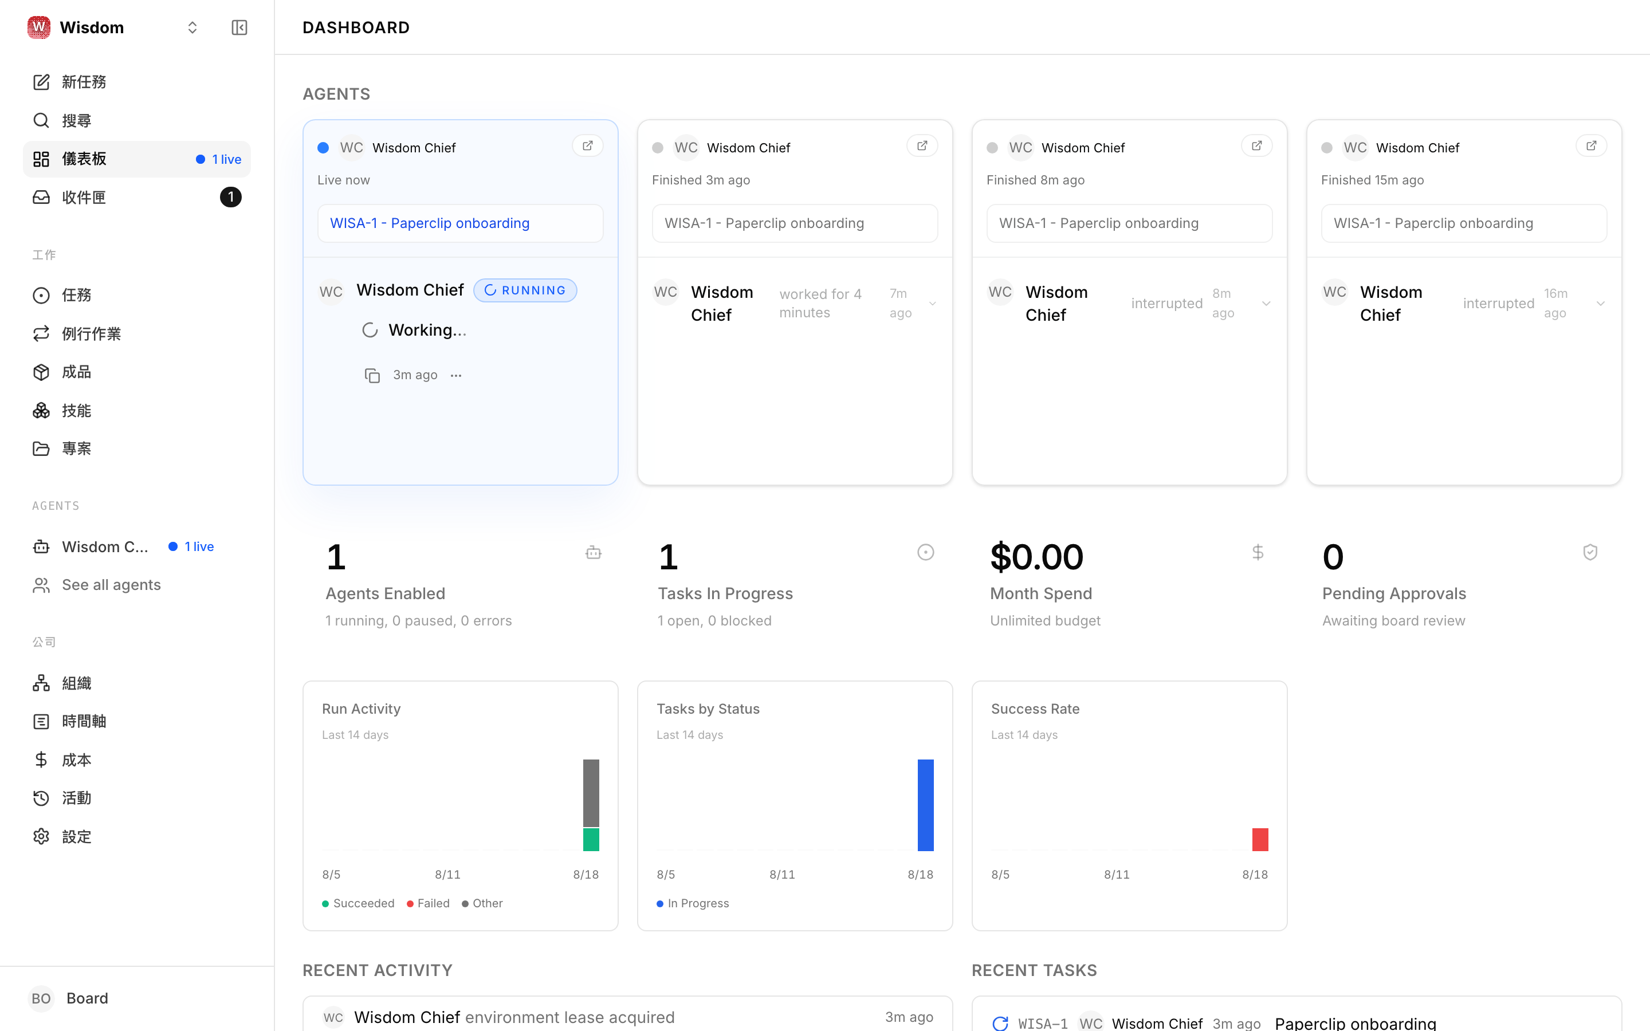
Task: Click Succeeded legend entry
Action: click(358, 903)
